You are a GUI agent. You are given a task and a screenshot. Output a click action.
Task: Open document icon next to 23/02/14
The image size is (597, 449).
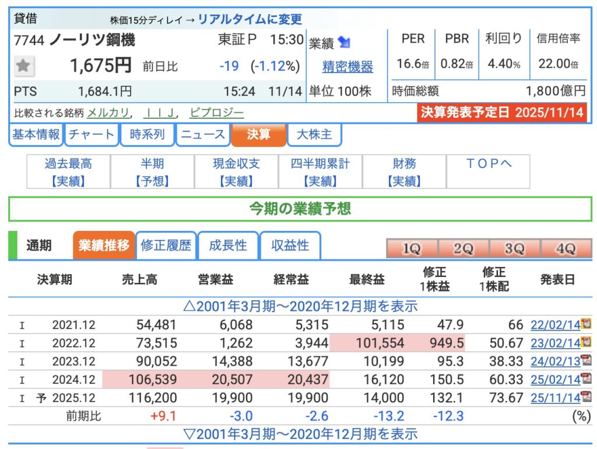pos(586,342)
